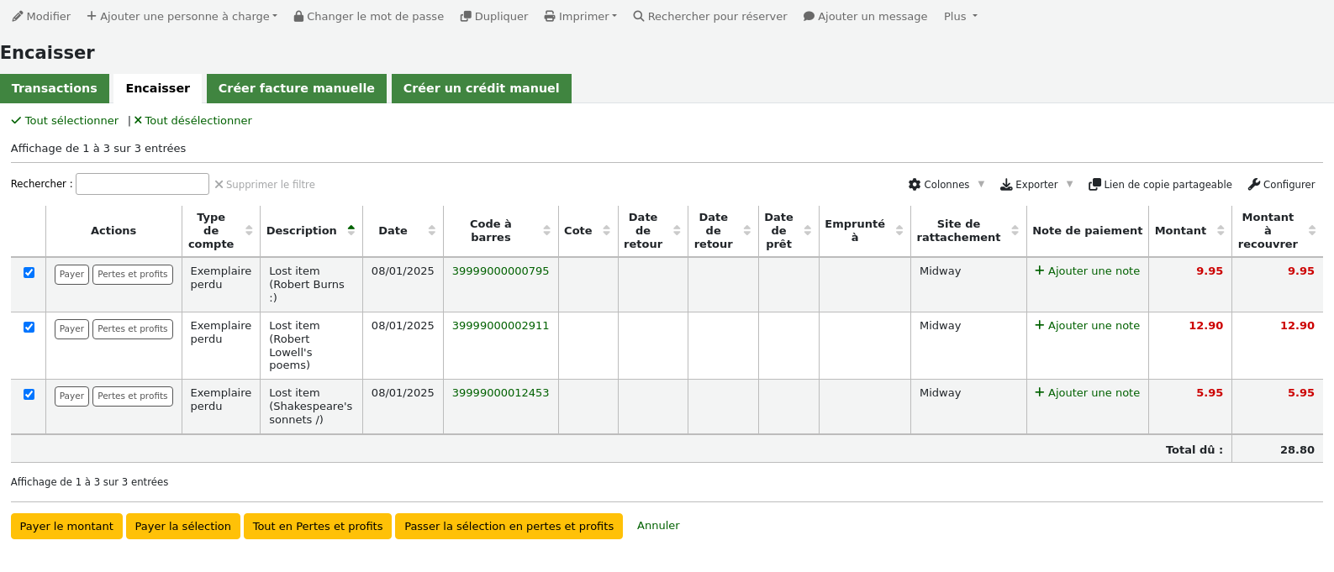This screenshot has width=1334, height=572.
Task: Switch to the Transactions tab
Action: pos(55,88)
